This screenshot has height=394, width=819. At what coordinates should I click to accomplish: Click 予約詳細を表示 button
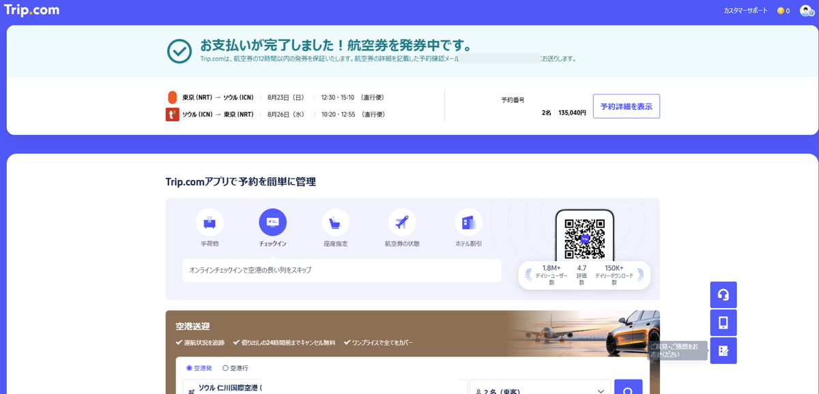pyautogui.click(x=626, y=106)
